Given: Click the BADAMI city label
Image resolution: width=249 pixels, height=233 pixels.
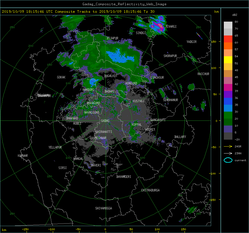Looking at the screenshot, I should 110,91.
